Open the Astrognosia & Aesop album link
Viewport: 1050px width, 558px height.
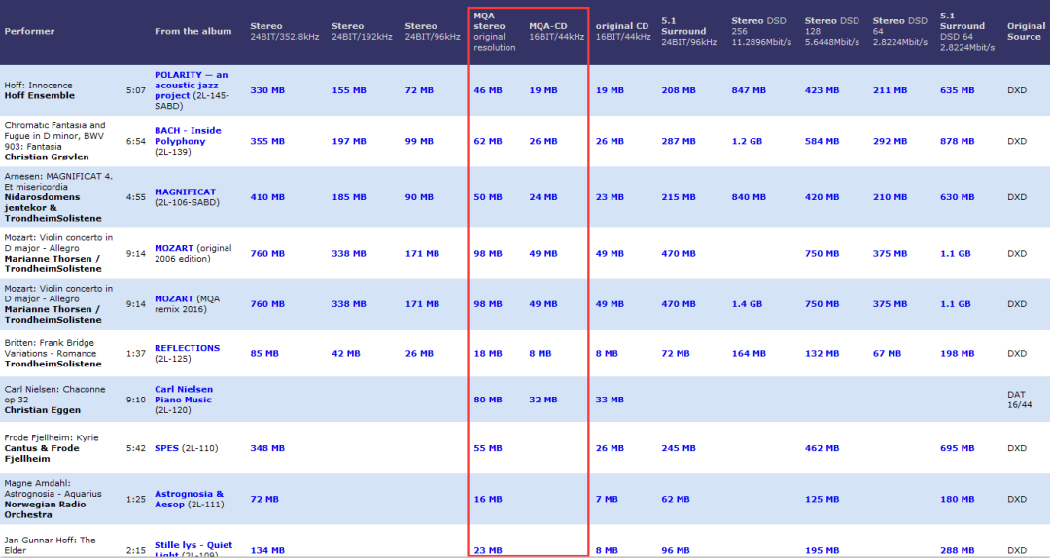[x=189, y=494]
